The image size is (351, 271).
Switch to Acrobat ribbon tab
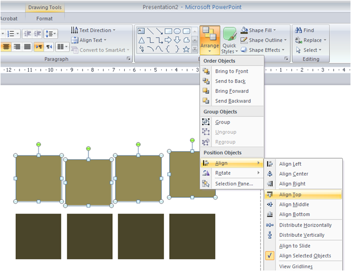pos(9,18)
